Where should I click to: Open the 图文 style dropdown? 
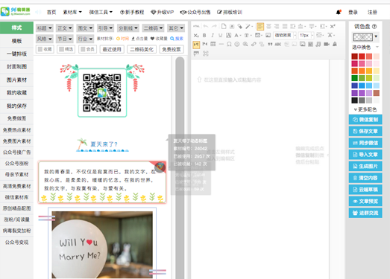pyautogui.click(x=85, y=28)
